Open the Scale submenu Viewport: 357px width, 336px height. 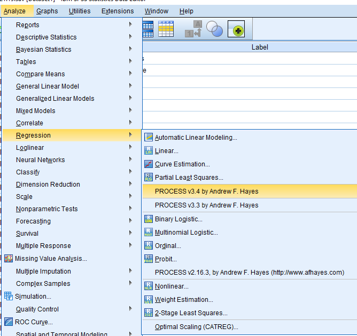72,196
